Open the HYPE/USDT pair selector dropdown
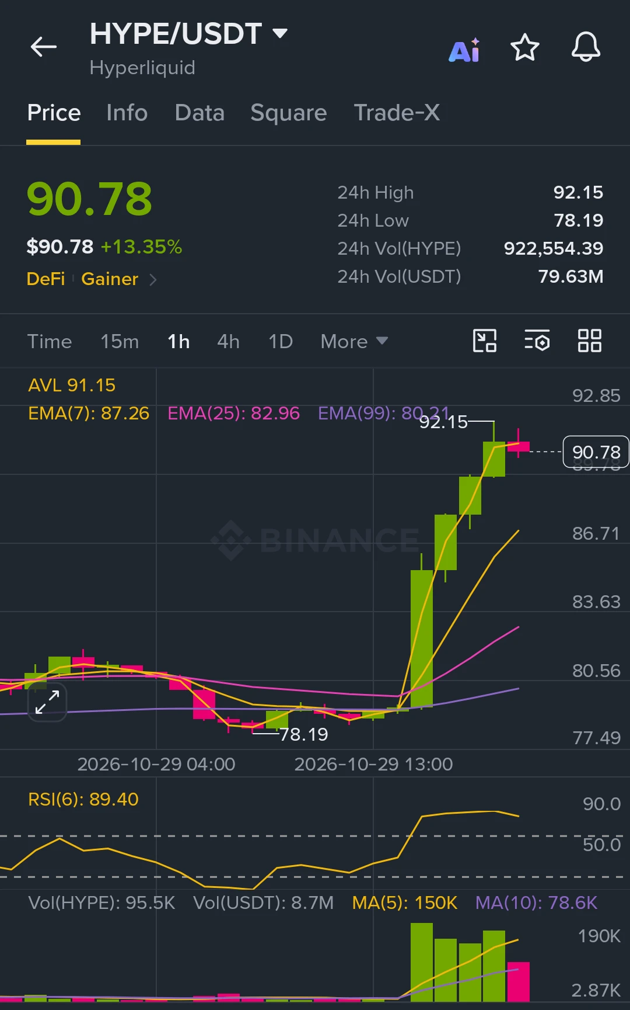The height and width of the screenshot is (1010, 630). tap(189, 34)
